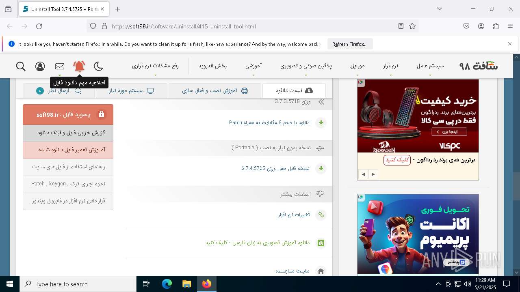
Task: Reload the page in Firefox
Action: 39,26
